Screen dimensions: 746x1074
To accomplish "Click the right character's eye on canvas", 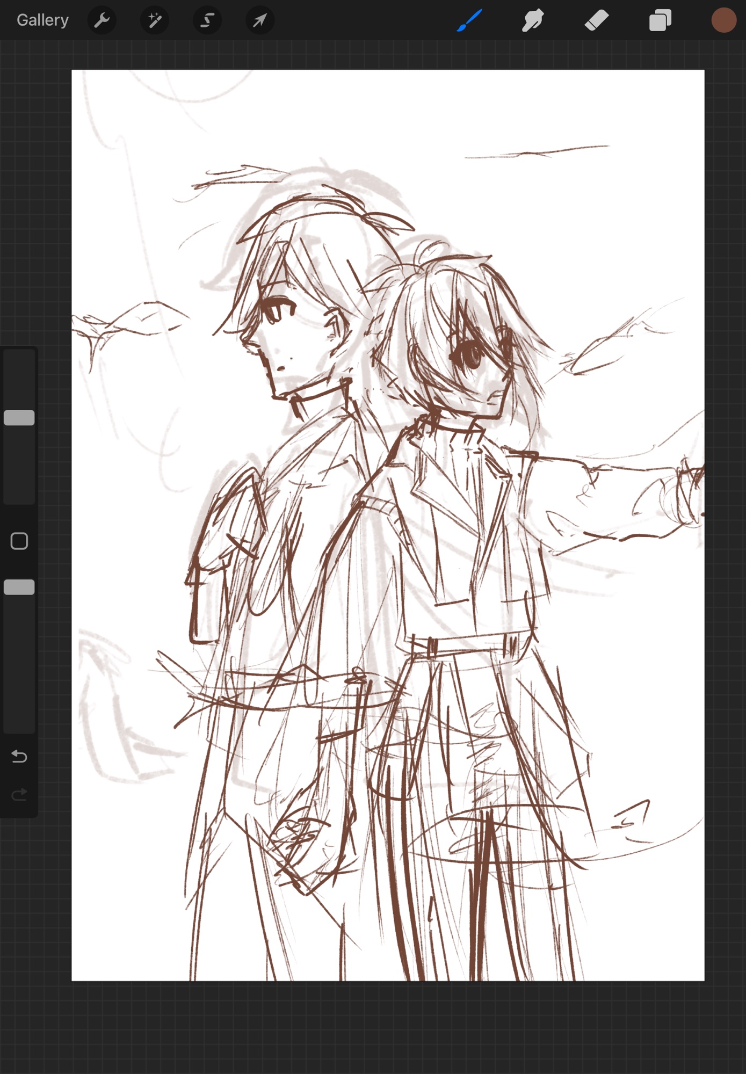I will [x=467, y=354].
